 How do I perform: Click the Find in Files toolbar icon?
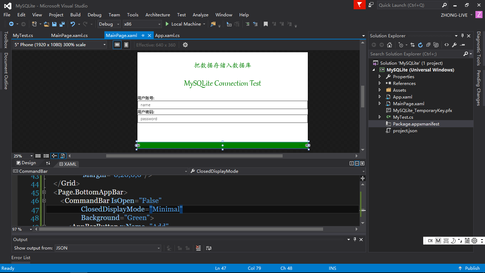click(213, 24)
